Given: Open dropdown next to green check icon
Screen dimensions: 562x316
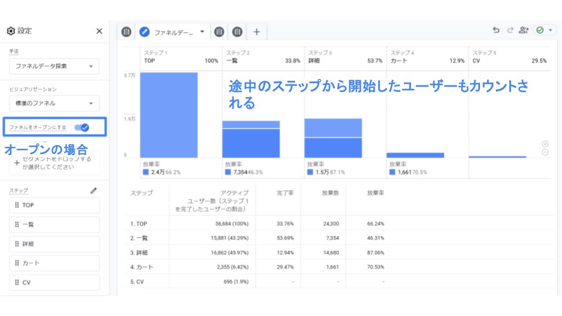Looking at the screenshot, I should click(x=550, y=30).
